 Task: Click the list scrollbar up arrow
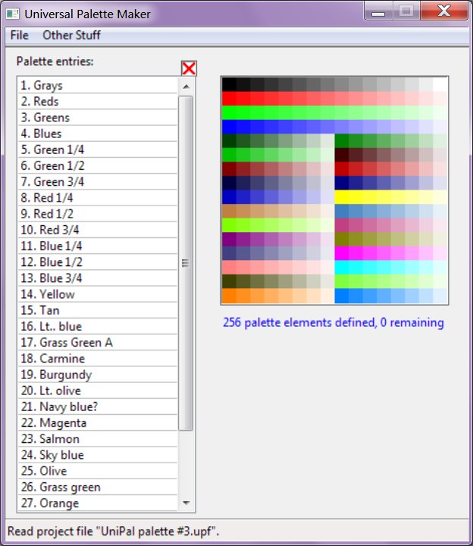[x=186, y=86]
